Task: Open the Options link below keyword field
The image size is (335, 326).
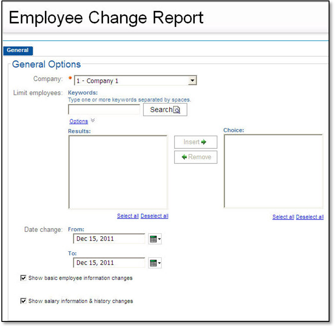Action: point(78,121)
